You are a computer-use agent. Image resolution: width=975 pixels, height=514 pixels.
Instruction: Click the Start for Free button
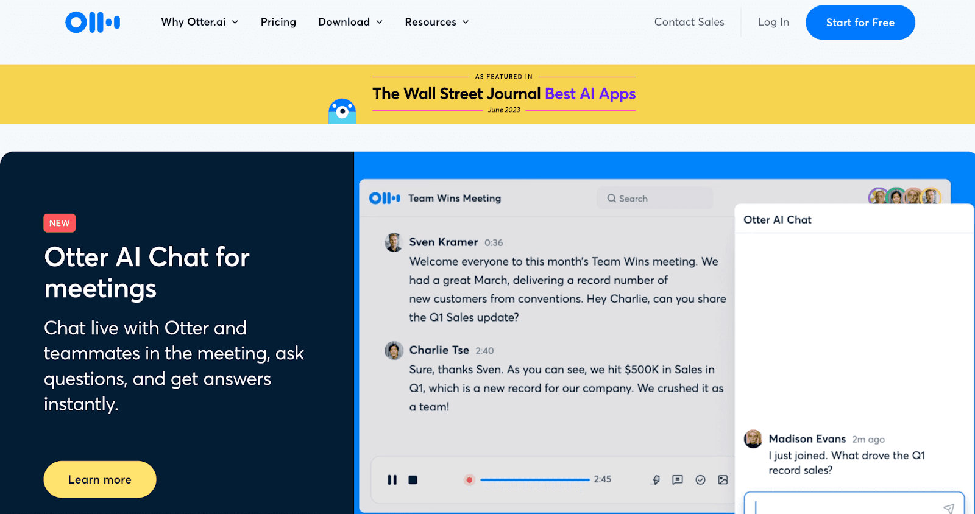(860, 23)
